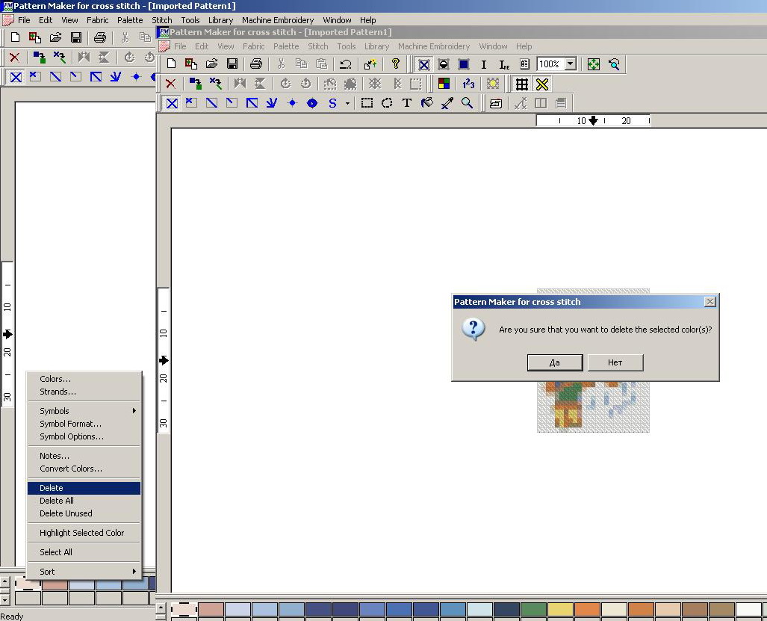The width and height of the screenshot is (767, 621).
Task: Expand the Sort submenu
Action: [84, 572]
